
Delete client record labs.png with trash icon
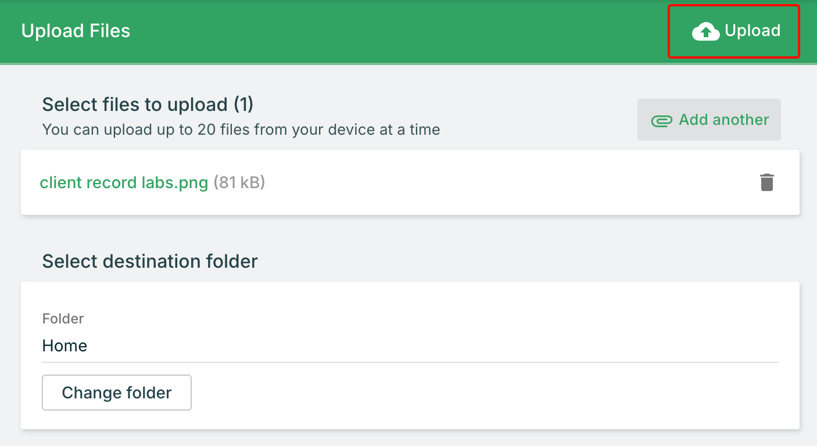pyautogui.click(x=767, y=182)
